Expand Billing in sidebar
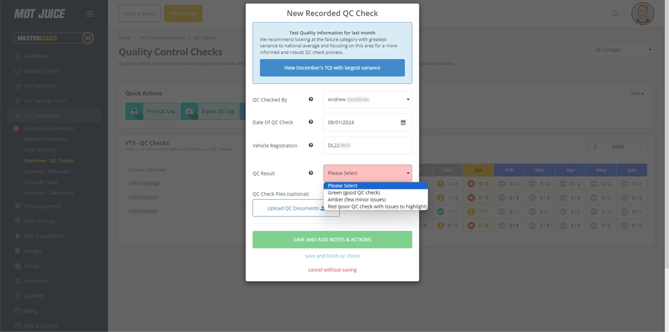Screen dimensions: 669x332 pyautogui.click(x=54, y=311)
